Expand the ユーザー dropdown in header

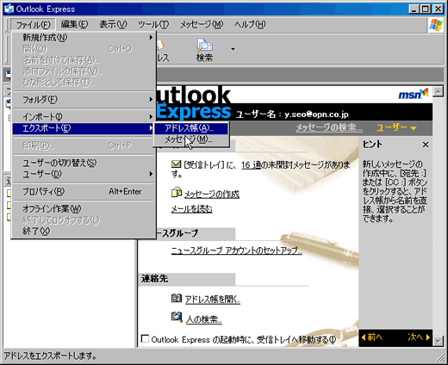(x=396, y=127)
